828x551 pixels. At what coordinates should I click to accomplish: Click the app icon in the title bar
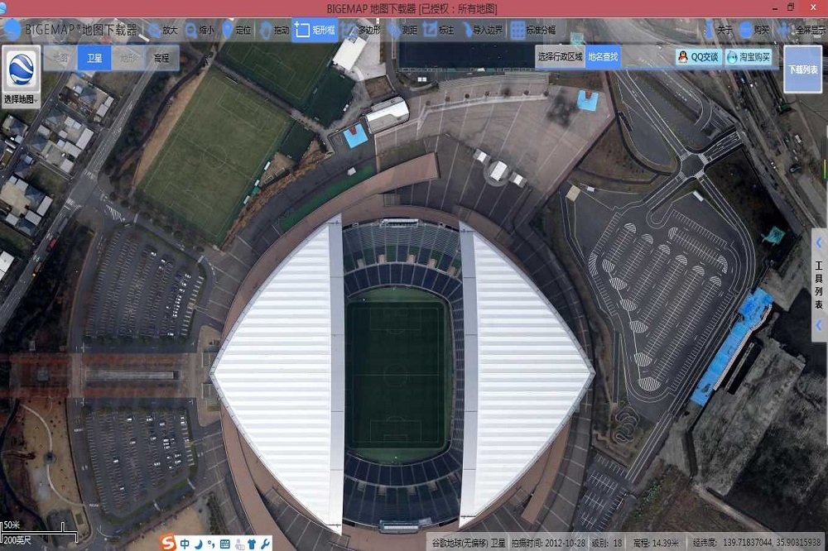tap(3, 8)
